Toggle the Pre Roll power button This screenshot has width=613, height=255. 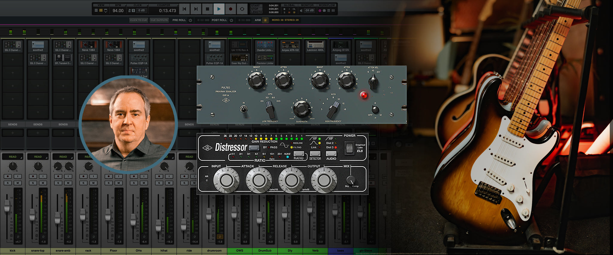click(190, 20)
